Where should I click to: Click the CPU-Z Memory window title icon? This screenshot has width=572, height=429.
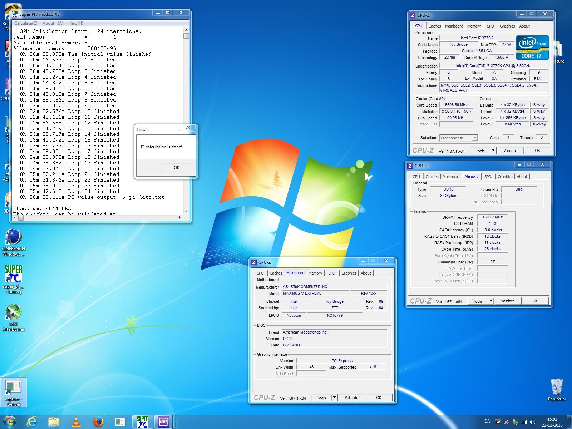pyautogui.click(x=410, y=166)
